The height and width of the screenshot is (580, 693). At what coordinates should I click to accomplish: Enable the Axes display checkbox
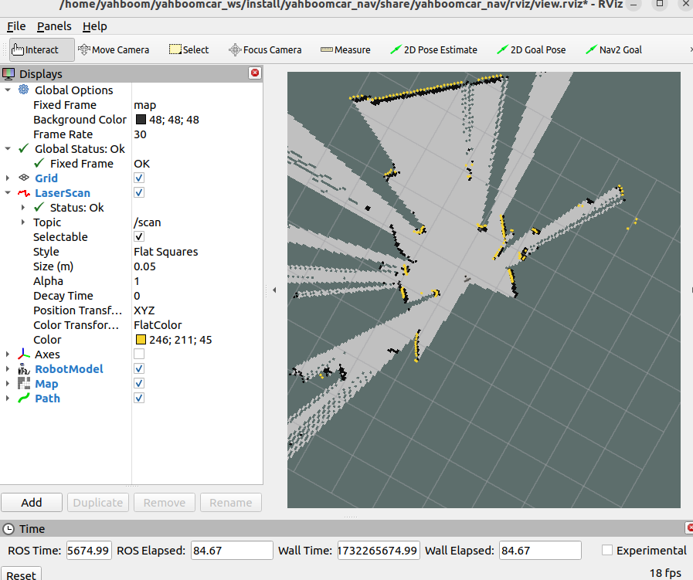[x=139, y=354]
